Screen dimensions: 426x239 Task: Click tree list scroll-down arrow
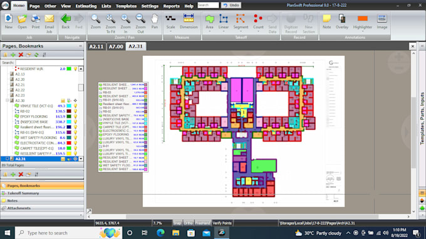[x=81, y=159]
